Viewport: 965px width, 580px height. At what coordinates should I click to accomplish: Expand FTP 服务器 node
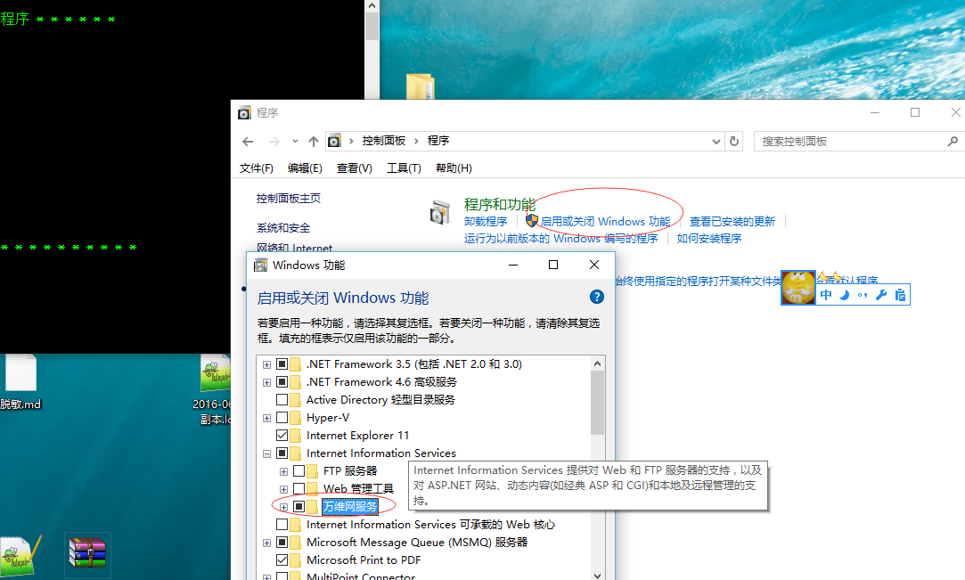pyautogui.click(x=283, y=471)
